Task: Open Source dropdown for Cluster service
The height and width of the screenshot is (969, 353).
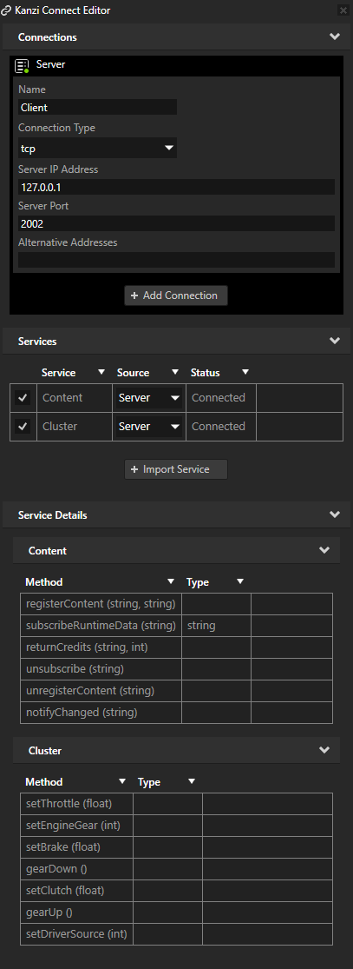Action: point(148,427)
